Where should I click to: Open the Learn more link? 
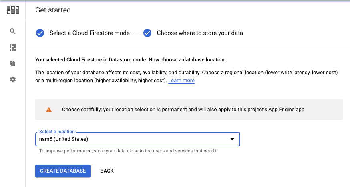tap(181, 81)
